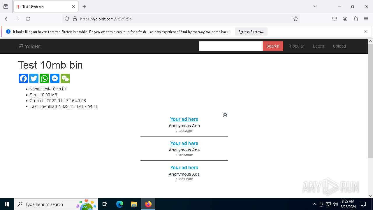
Task: Click the YoloBit logo in the navbar
Action: point(29,46)
